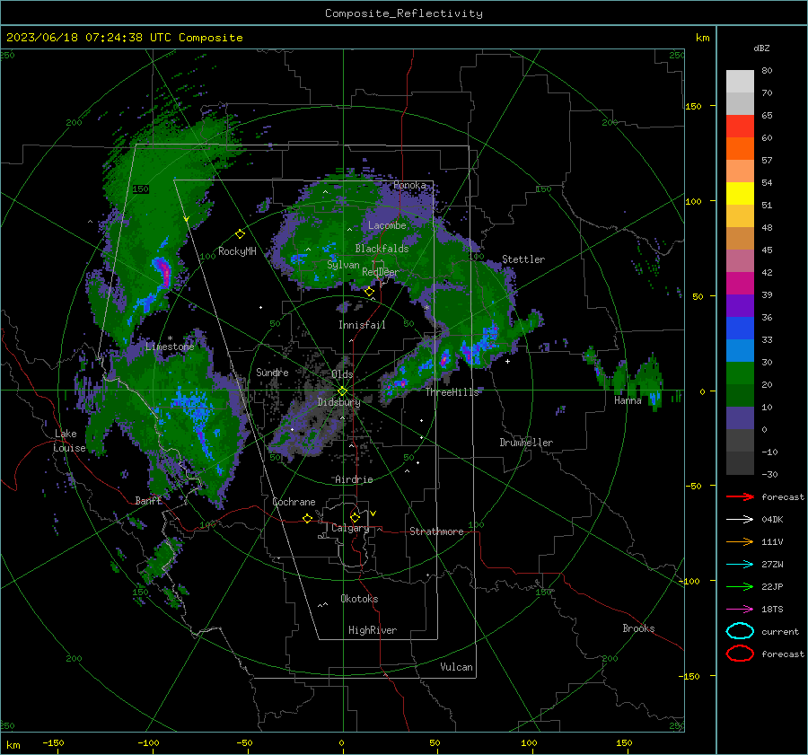The height and width of the screenshot is (755, 808).
Task: Click the Sundre town label
Action: point(272,373)
